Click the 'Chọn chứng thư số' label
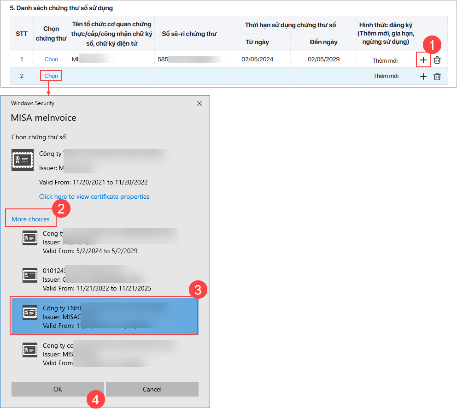The width and height of the screenshot is (457, 409). click(x=39, y=137)
